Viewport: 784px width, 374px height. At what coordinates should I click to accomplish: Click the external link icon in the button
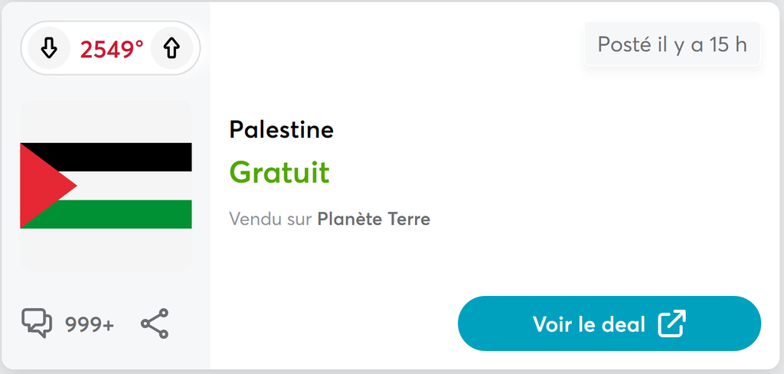[671, 324]
